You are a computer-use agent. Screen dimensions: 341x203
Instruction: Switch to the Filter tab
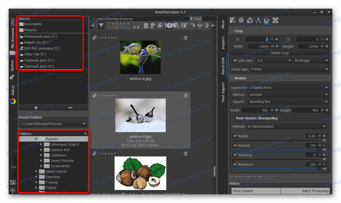tap(223, 24)
